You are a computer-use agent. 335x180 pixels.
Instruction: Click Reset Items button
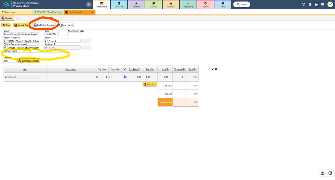tap(66, 25)
